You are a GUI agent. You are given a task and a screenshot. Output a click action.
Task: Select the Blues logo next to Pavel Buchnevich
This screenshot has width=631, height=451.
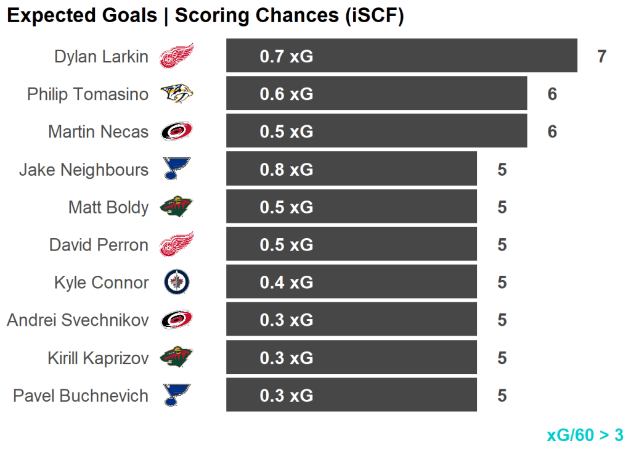click(177, 395)
